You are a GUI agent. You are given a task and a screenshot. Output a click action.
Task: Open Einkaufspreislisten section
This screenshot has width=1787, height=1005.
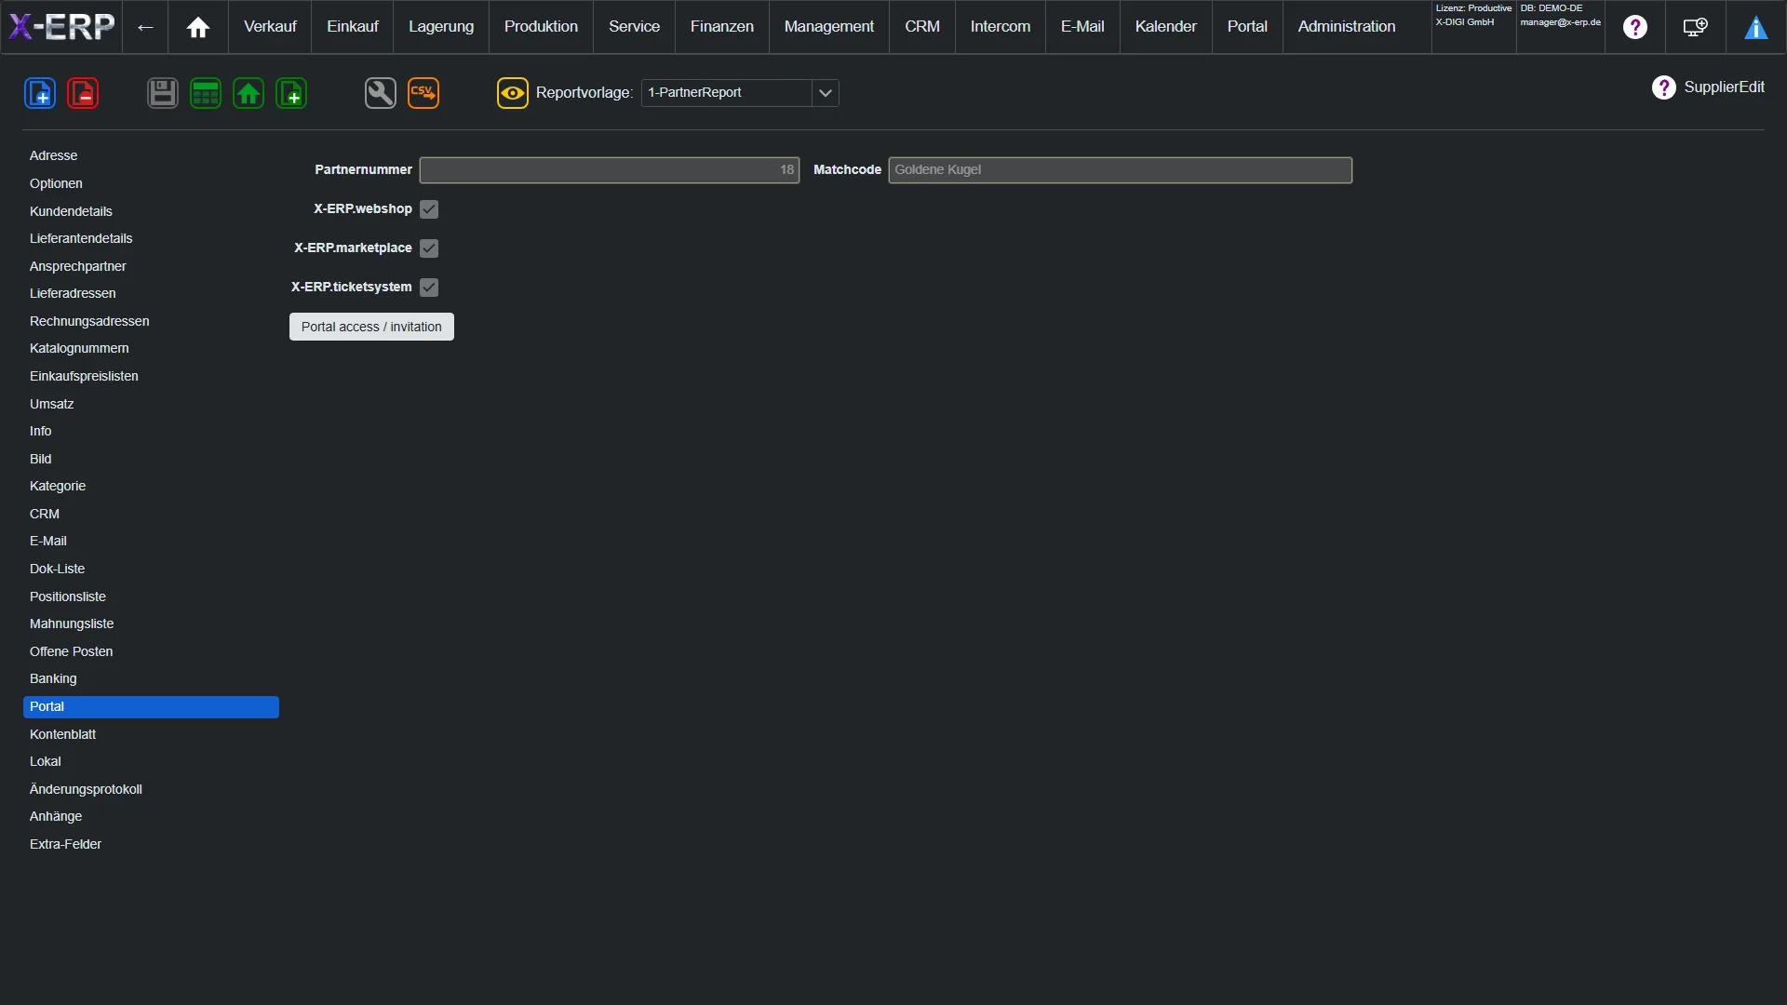(151, 377)
